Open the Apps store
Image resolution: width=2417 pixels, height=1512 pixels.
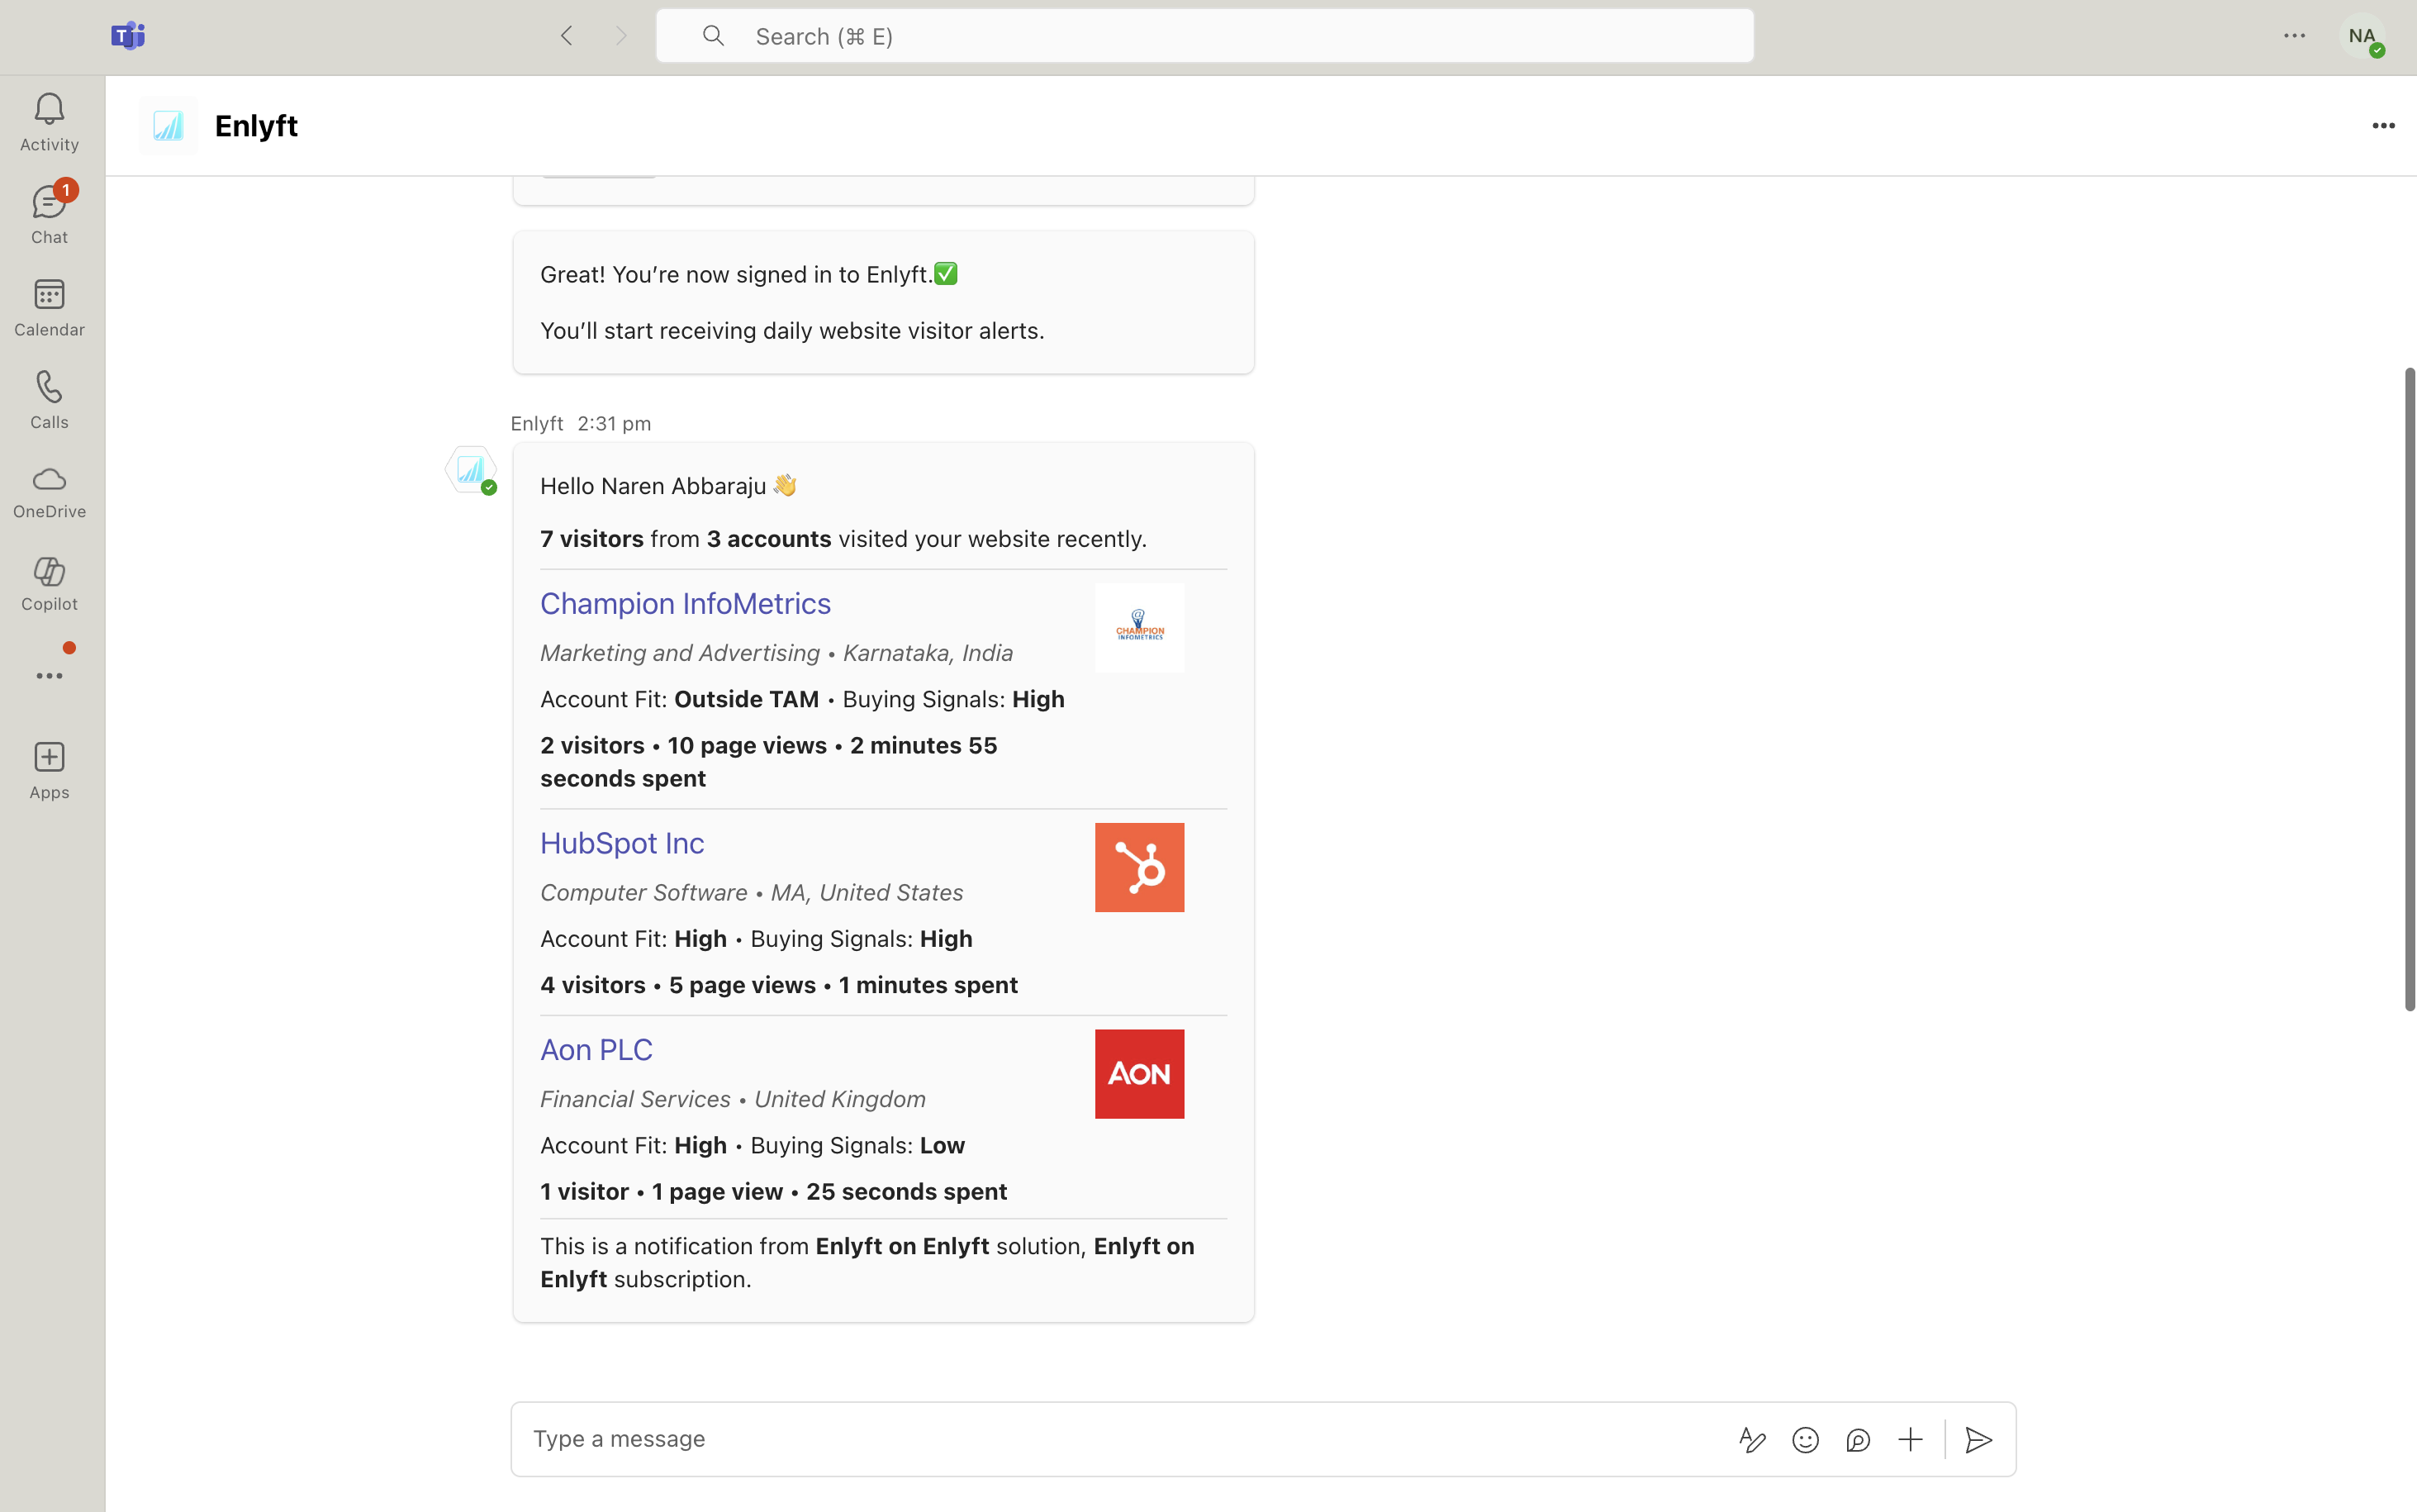coord(49,770)
